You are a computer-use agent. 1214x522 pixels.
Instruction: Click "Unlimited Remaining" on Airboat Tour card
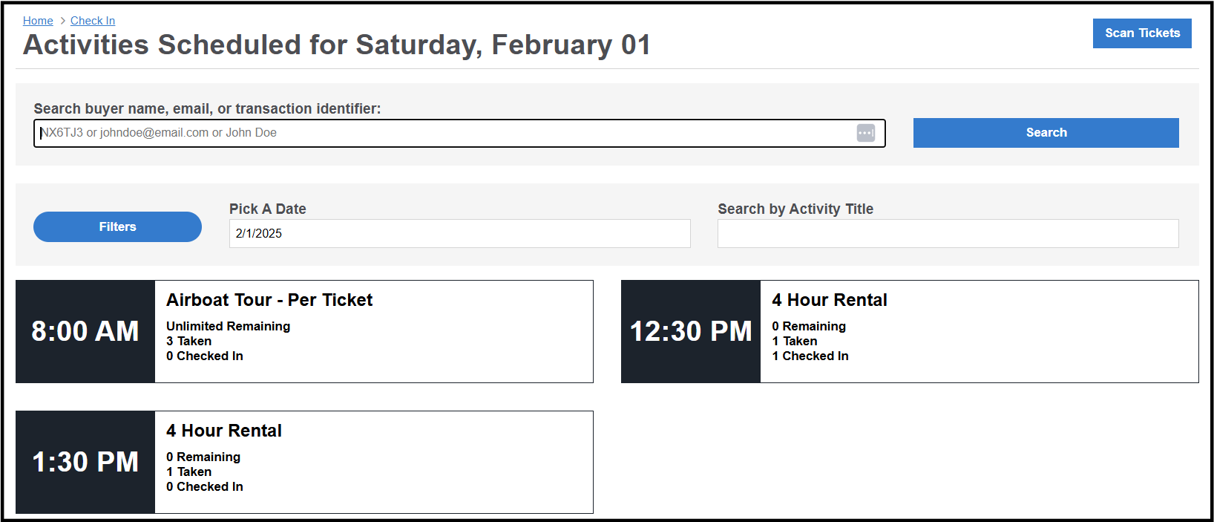coord(228,327)
